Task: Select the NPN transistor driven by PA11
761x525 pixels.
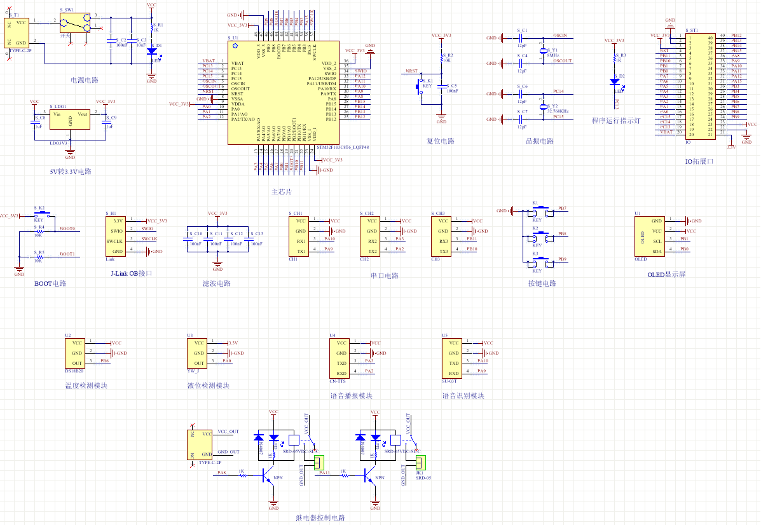Action: click(371, 476)
